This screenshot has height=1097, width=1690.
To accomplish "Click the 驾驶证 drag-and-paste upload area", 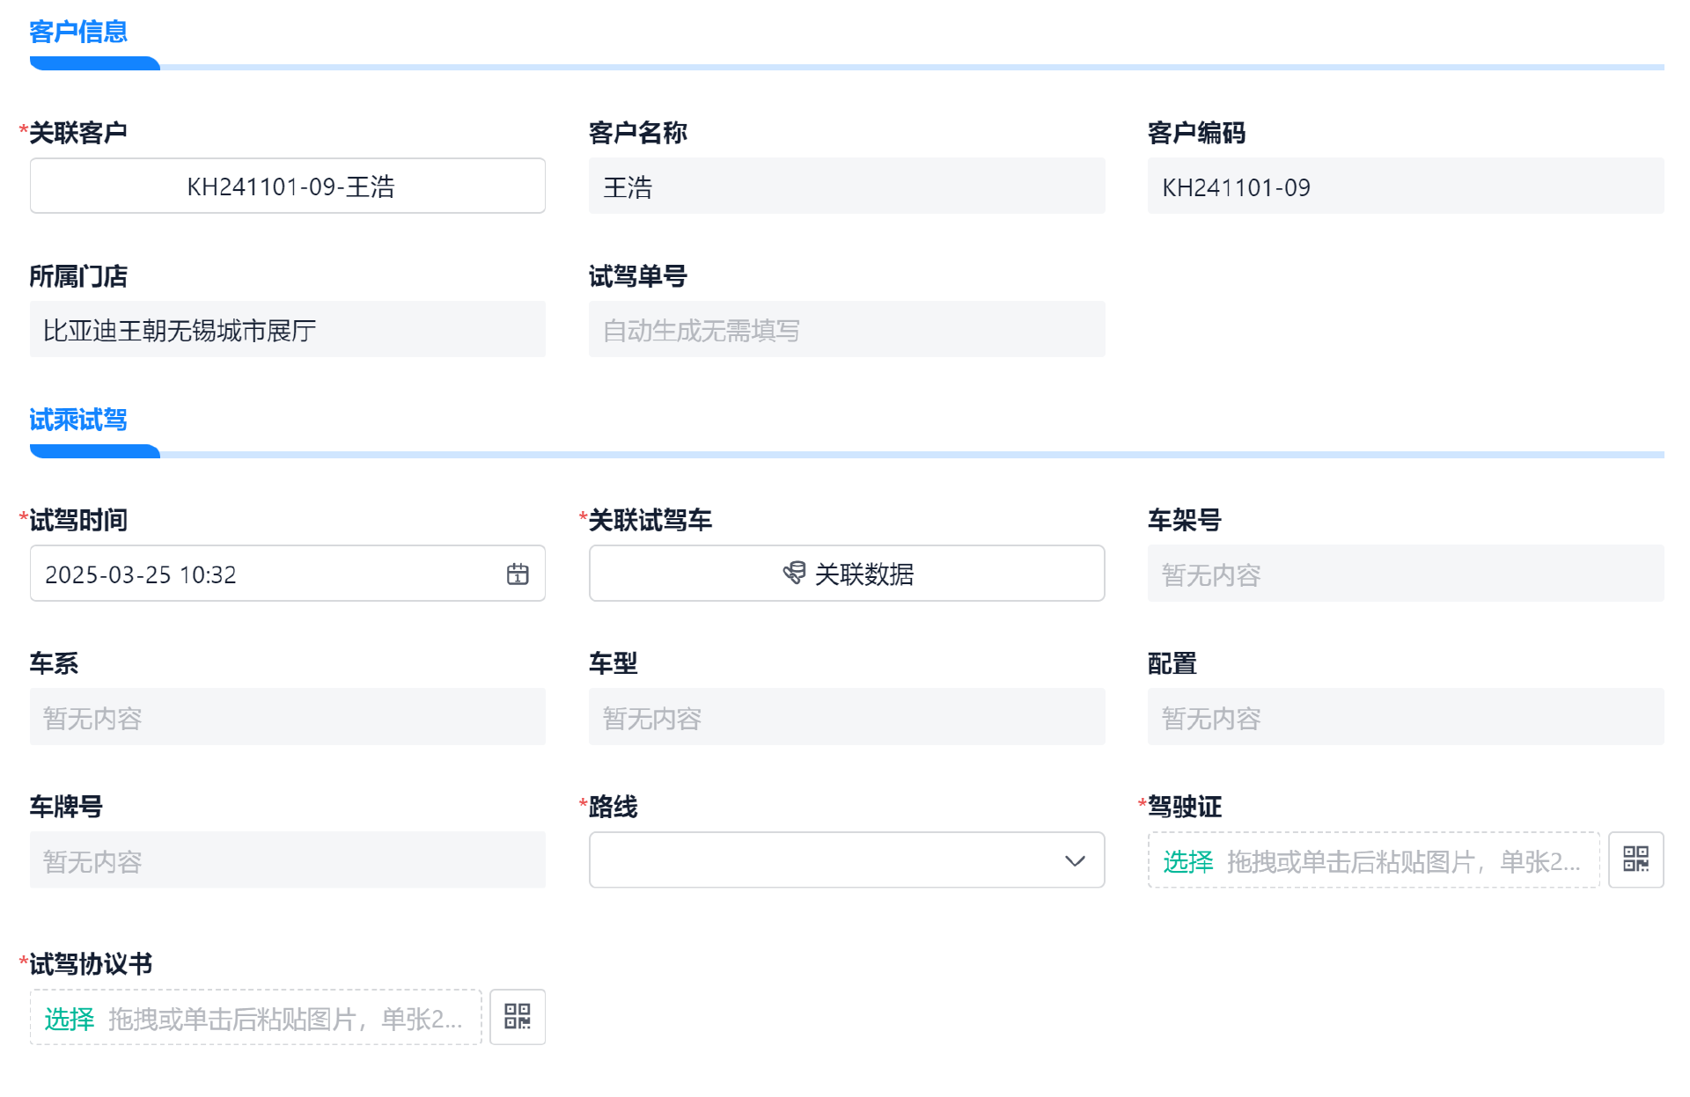I will click(x=1403, y=861).
